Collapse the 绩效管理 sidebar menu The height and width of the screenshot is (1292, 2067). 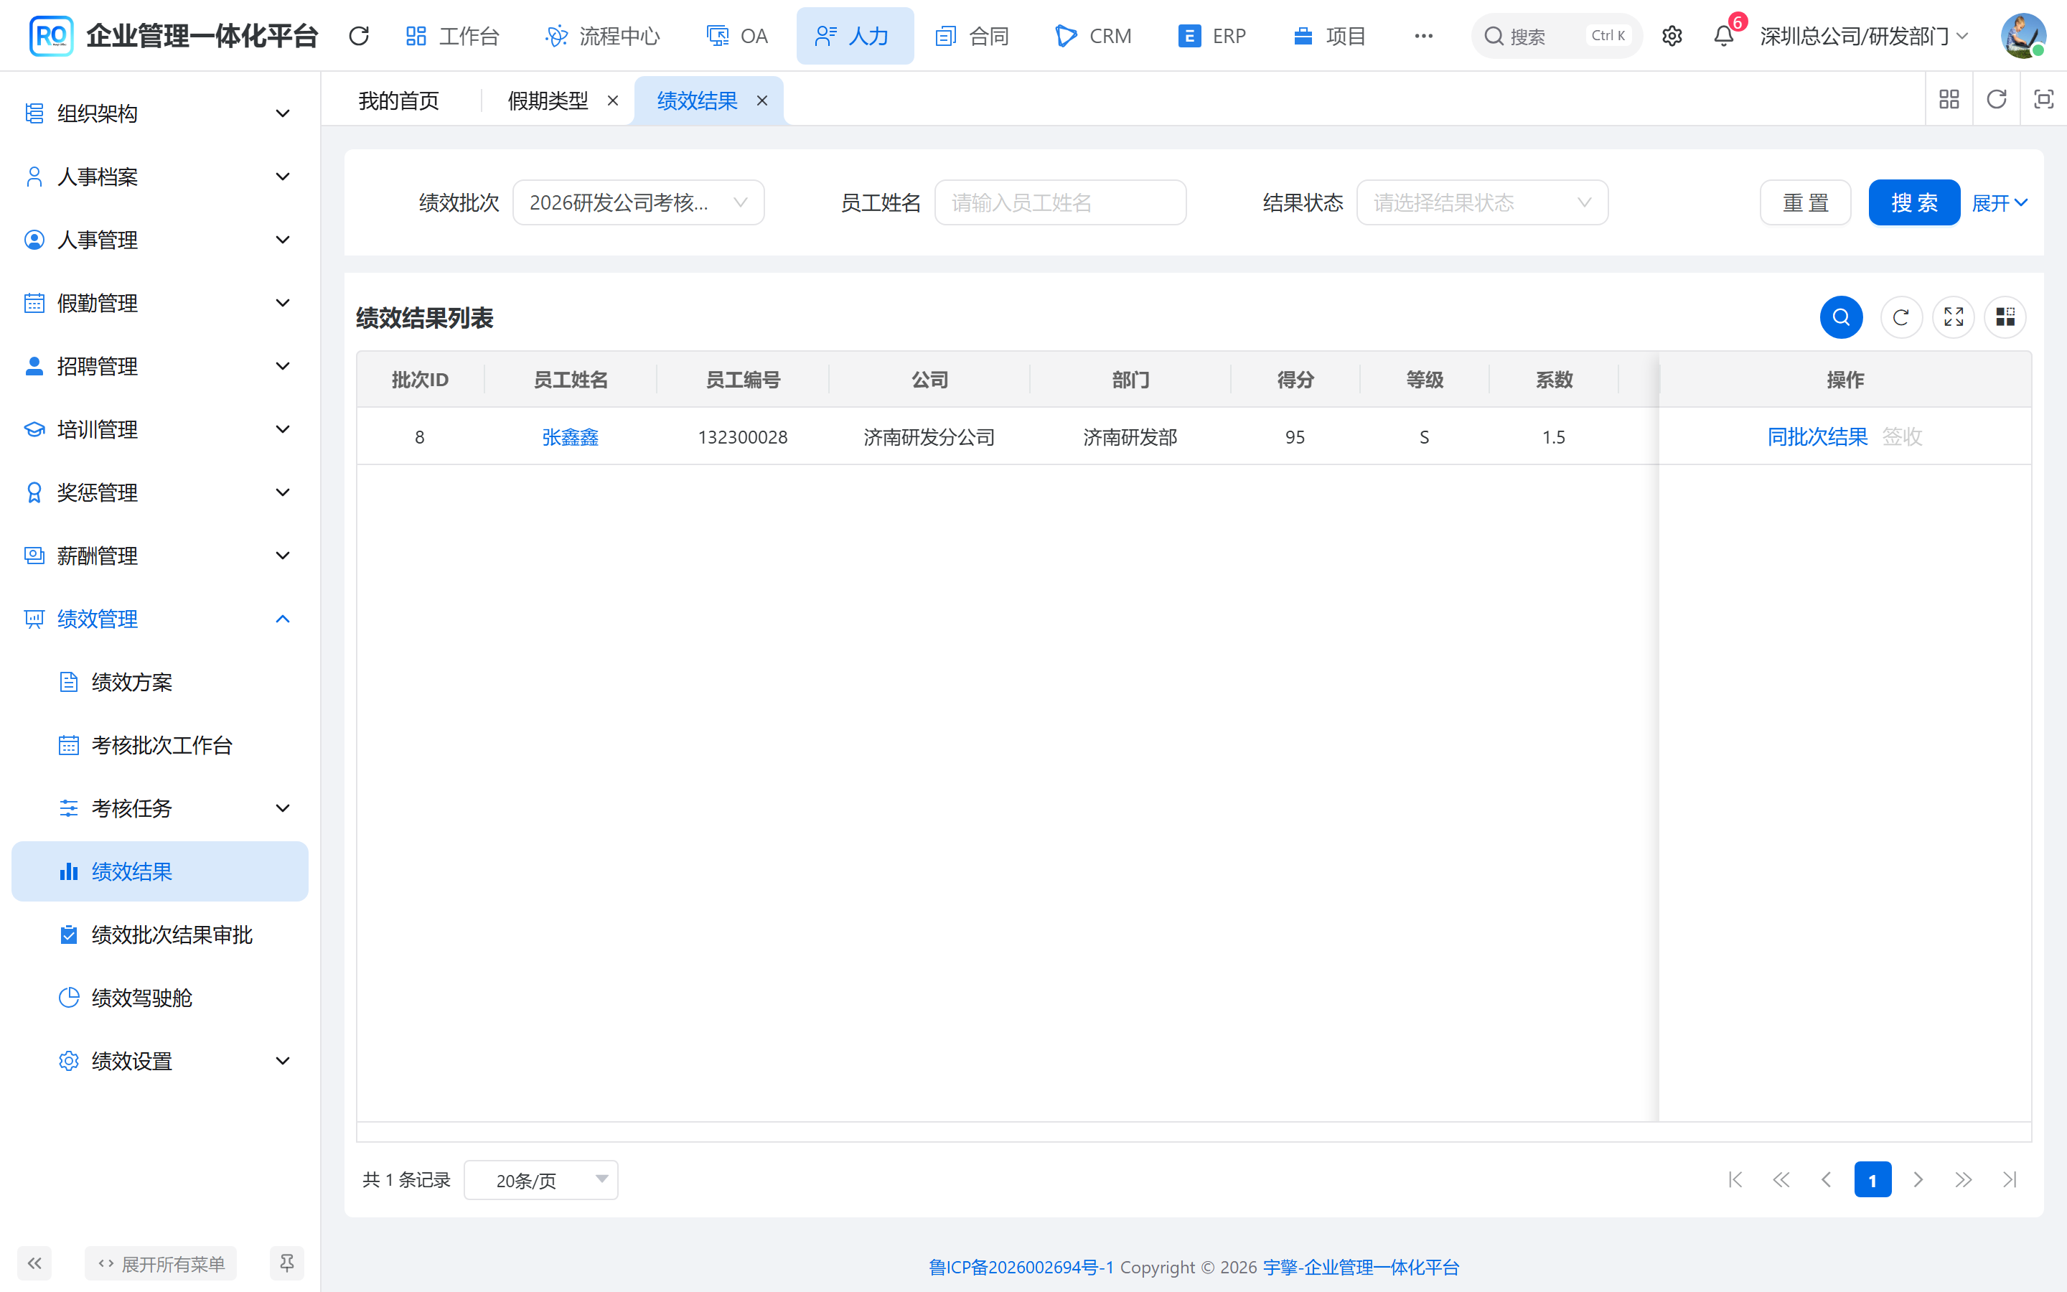coord(160,619)
